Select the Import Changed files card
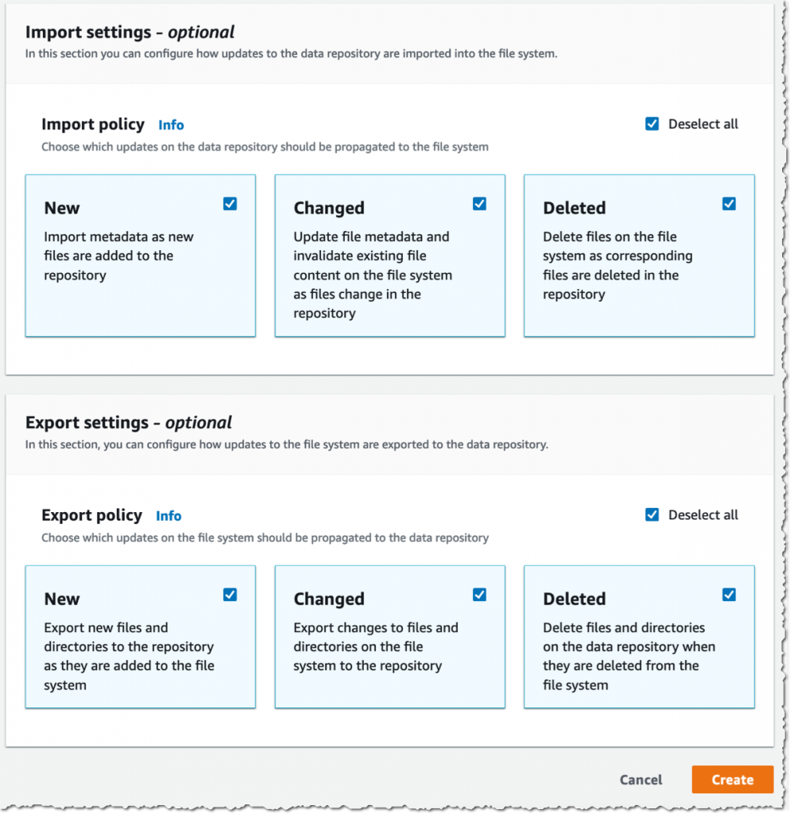This screenshot has width=790, height=813. (389, 256)
